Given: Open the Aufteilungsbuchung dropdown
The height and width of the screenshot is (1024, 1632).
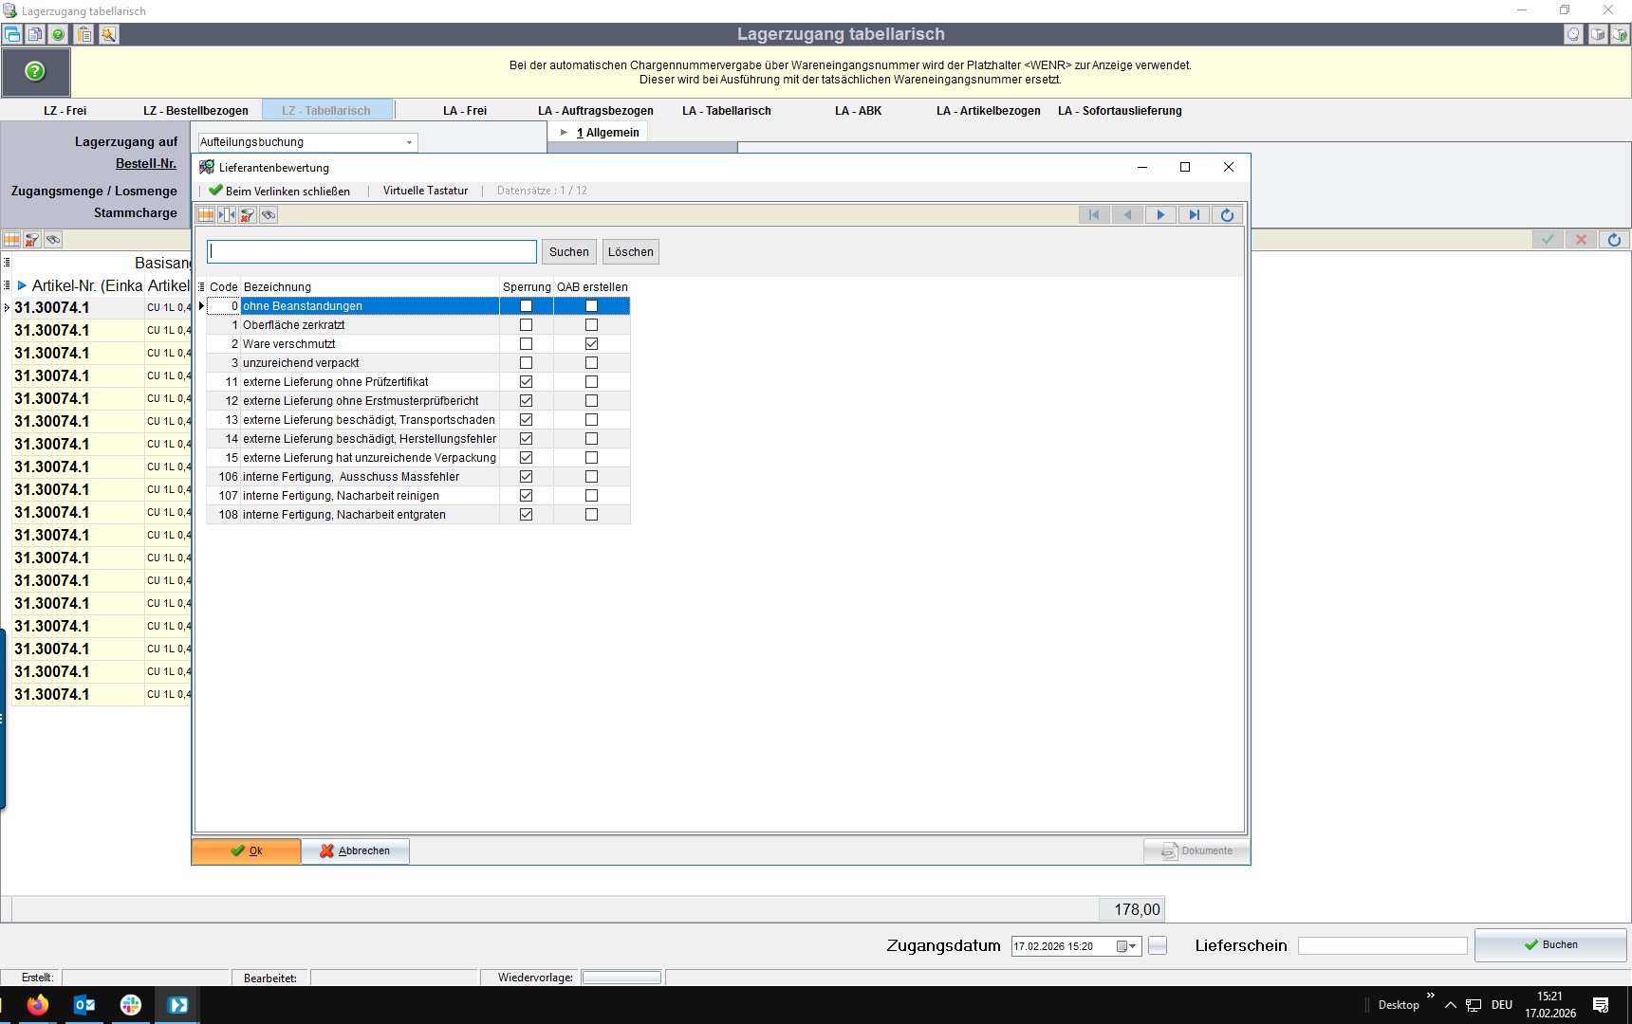Looking at the screenshot, I should pos(409,142).
